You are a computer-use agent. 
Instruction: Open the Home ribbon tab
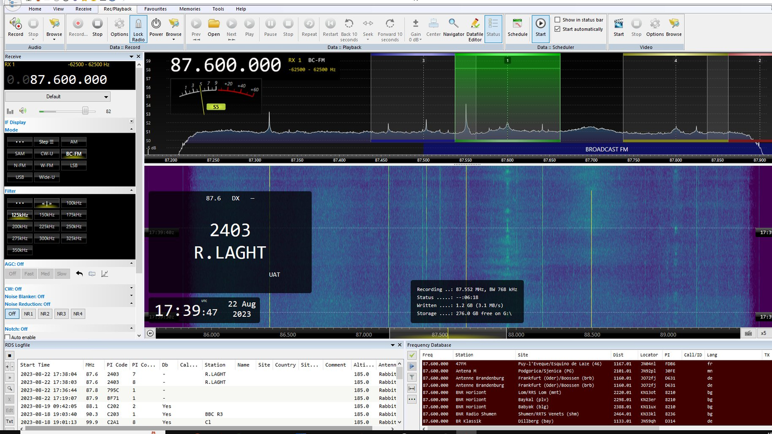(x=35, y=9)
